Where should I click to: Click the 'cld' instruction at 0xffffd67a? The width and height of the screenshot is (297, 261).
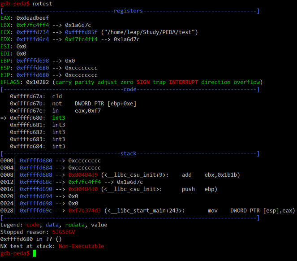57,96
